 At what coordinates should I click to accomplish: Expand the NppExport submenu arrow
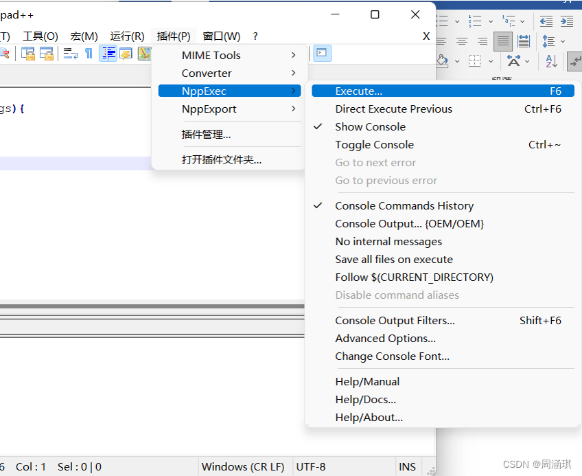(x=293, y=109)
